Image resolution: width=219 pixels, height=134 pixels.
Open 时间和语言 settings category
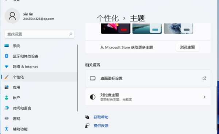pyautogui.click(x=39, y=108)
